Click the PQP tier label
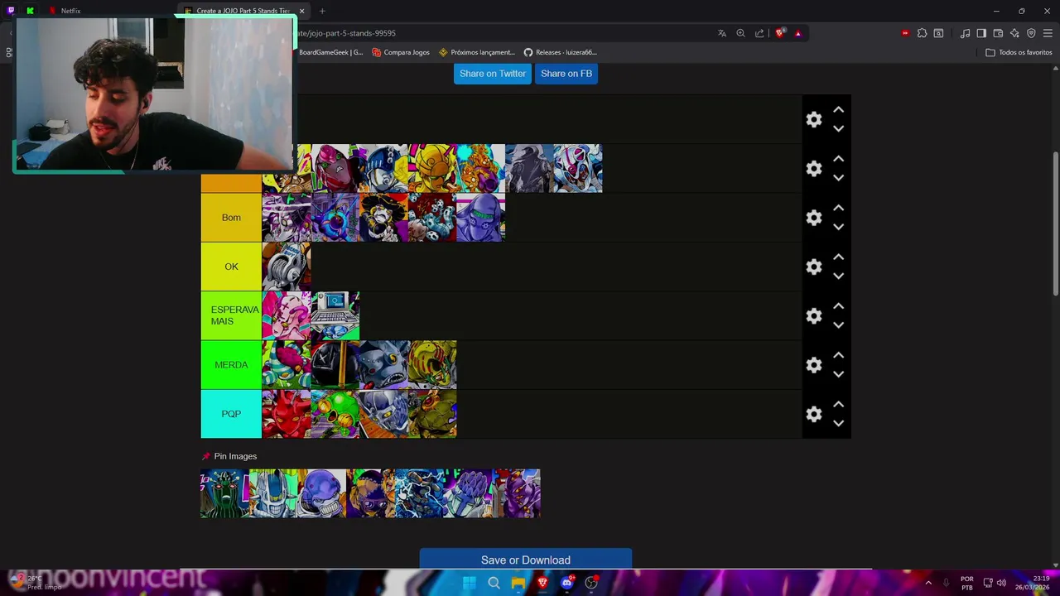Image resolution: width=1060 pixels, height=596 pixels. coord(231,414)
